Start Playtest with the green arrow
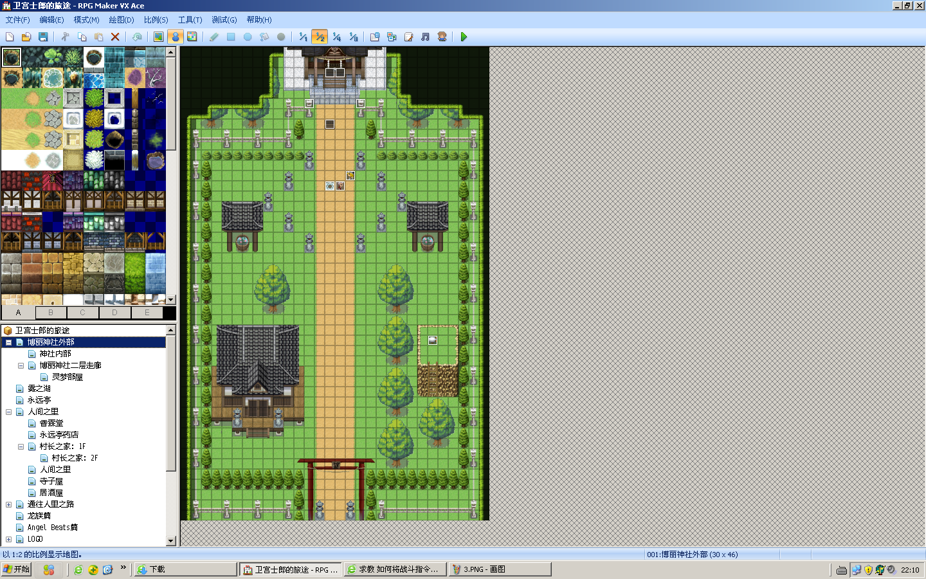 tap(464, 37)
